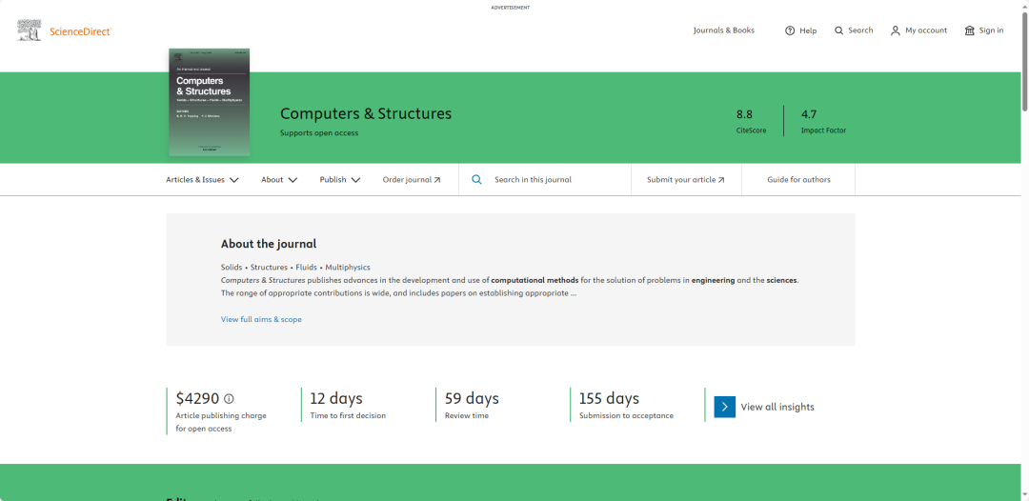The width and height of the screenshot is (1029, 501).
Task: Focus the Search in this journal field
Action: (545, 180)
